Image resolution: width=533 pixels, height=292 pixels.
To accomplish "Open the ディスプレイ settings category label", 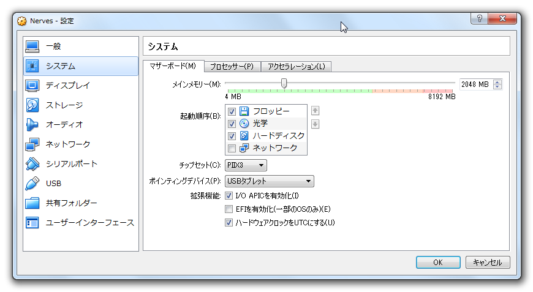I will point(68,86).
